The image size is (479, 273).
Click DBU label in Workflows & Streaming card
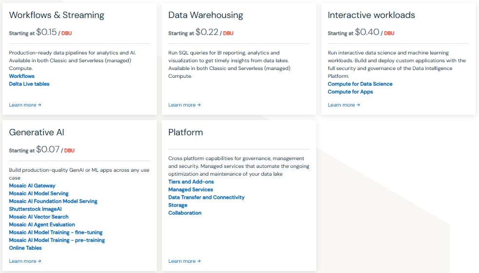click(x=67, y=33)
